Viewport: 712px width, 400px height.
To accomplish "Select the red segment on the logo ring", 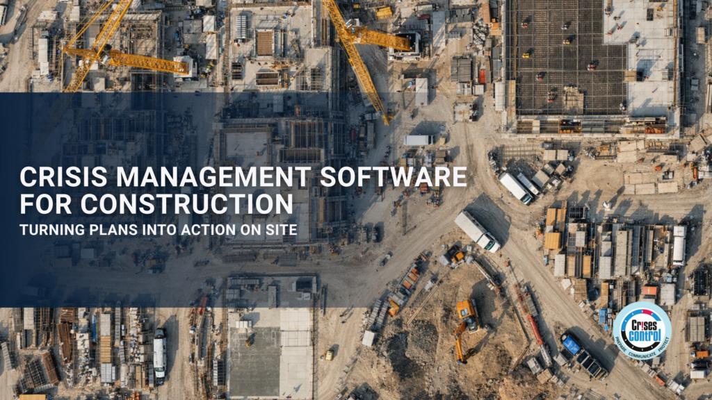I will tap(647, 312).
